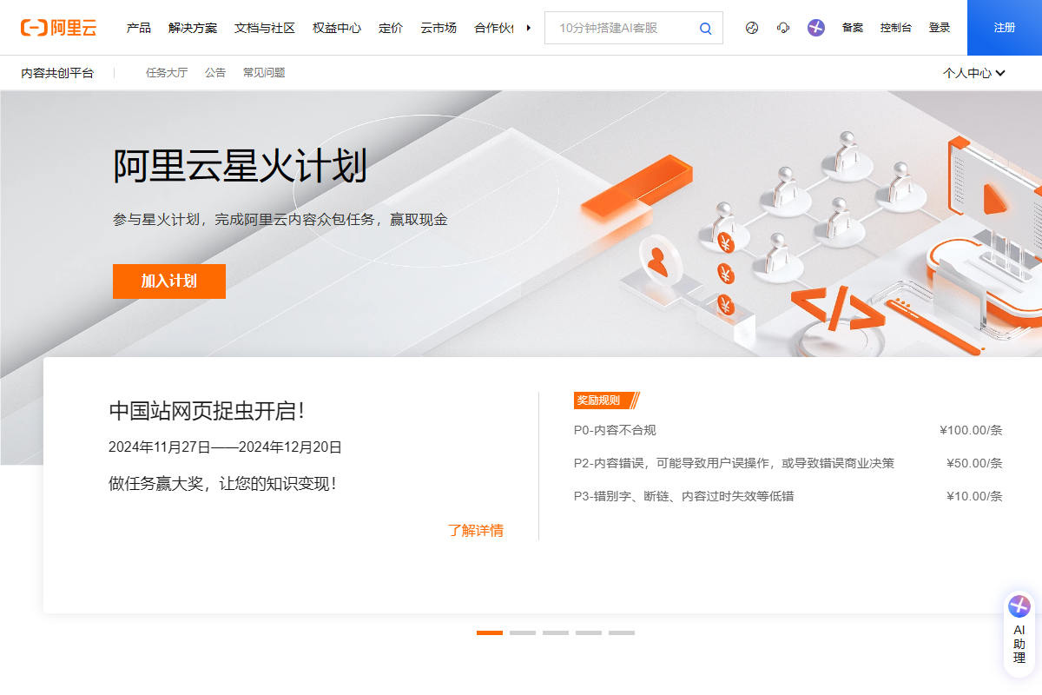The height and width of the screenshot is (695, 1042).
Task: Click the blue 注册 button
Action: tap(1004, 28)
